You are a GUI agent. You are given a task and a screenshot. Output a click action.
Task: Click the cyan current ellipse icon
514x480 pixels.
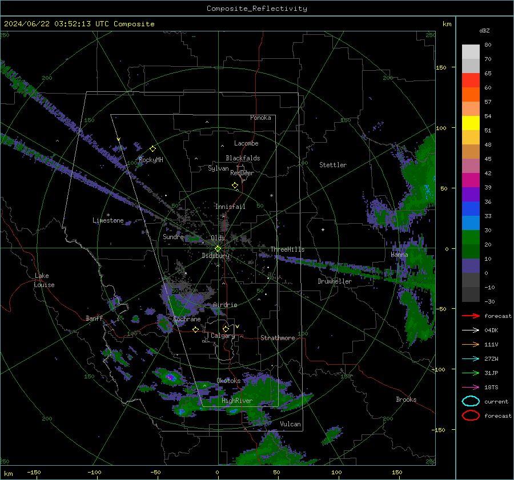click(471, 401)
